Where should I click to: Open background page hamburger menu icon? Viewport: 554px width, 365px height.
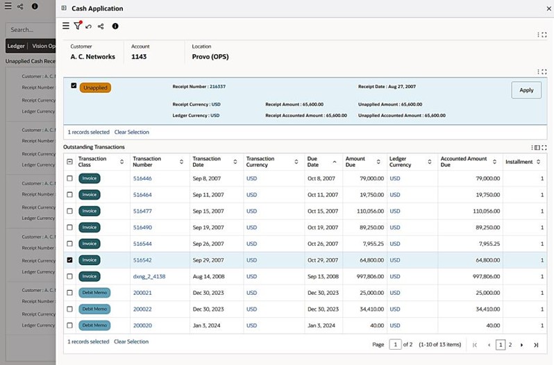point(8,6)
